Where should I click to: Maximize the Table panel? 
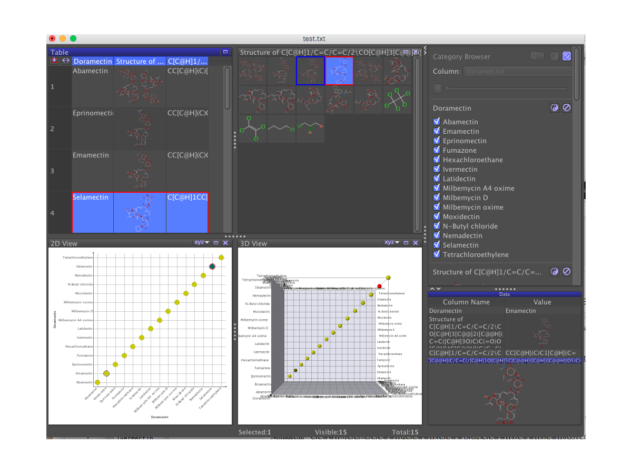click(x=225, y=52)
